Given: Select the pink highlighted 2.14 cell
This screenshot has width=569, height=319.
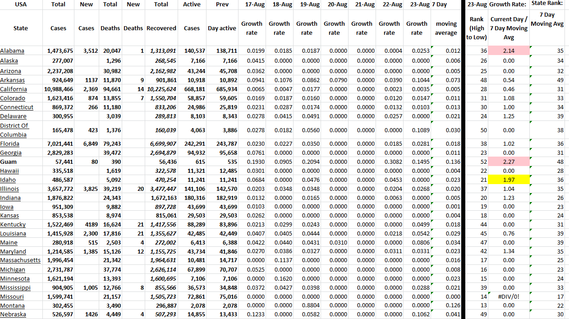Looking at the screenshot, I should 509,51.
